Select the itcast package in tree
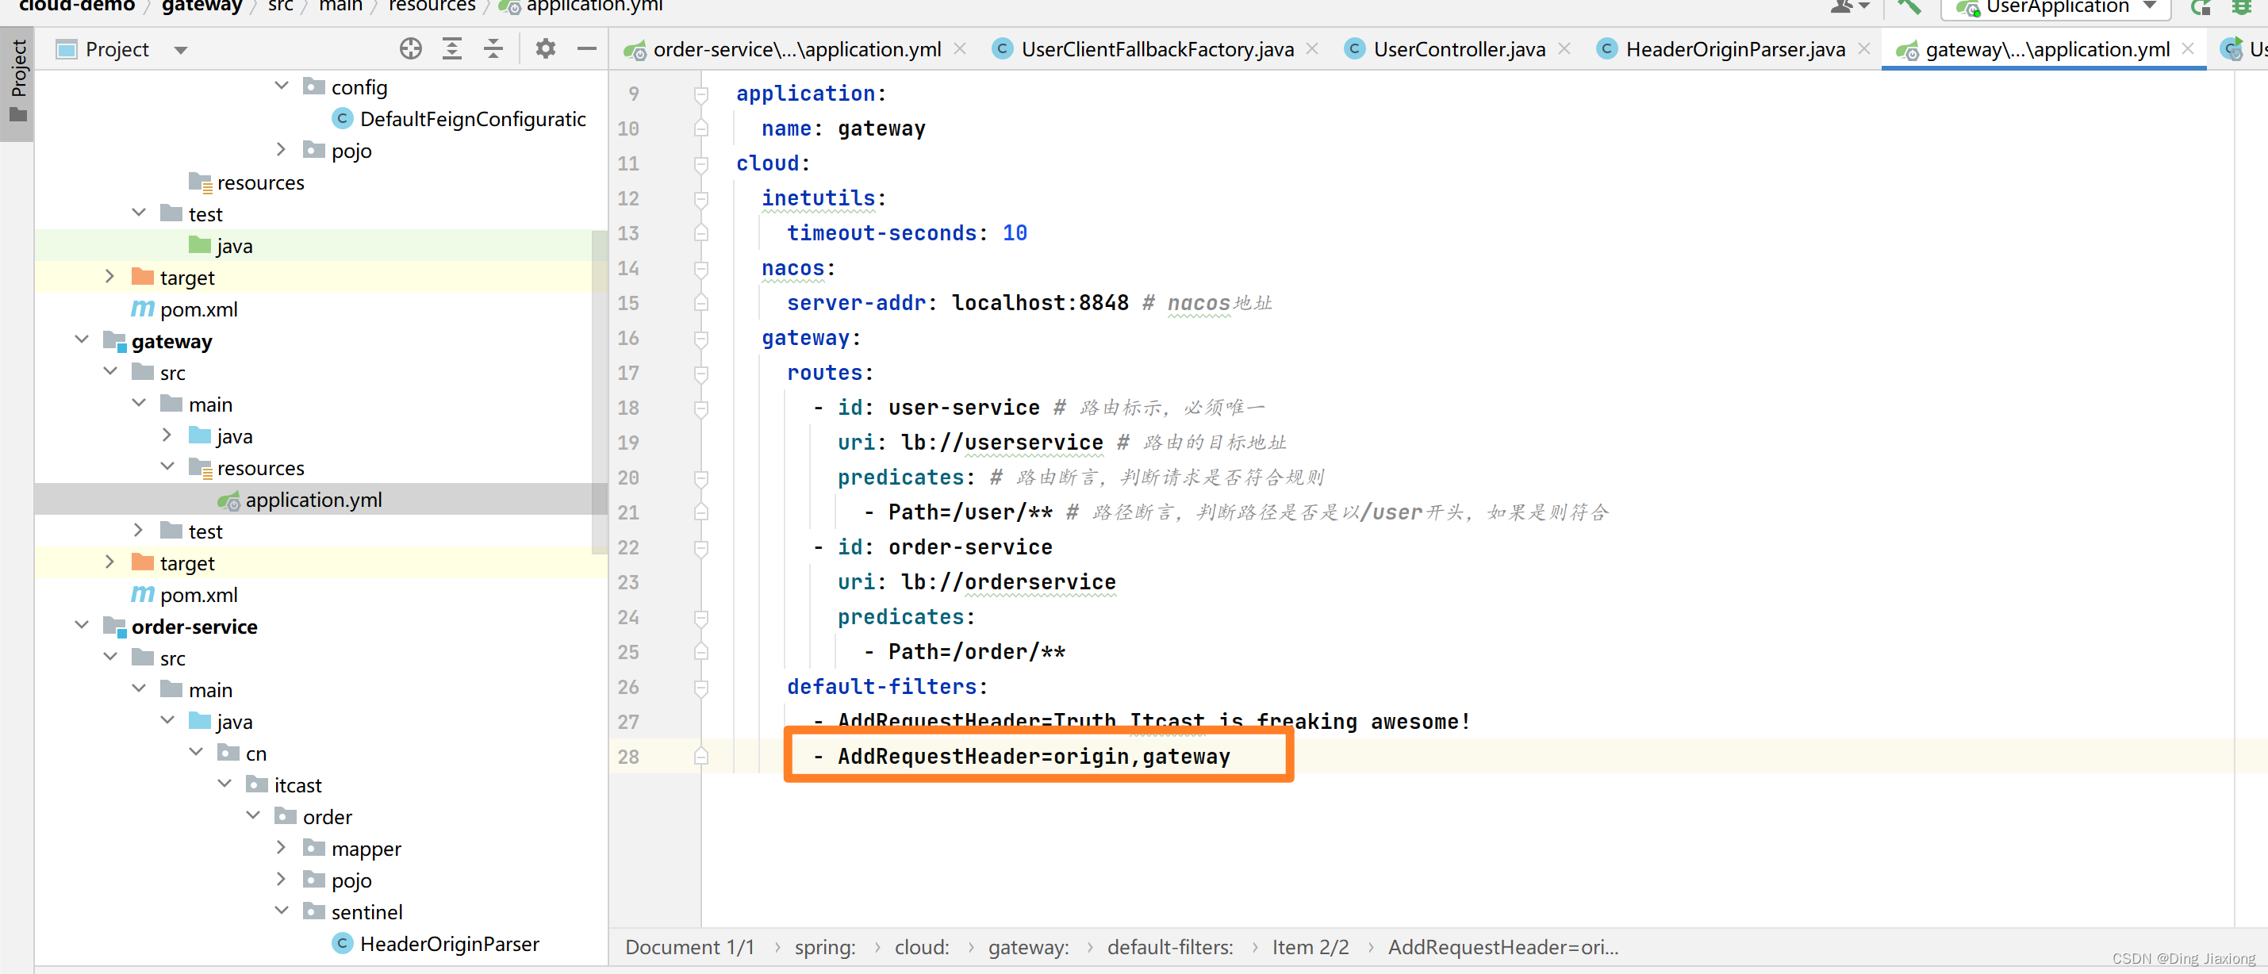This screenshot has height=974, width=2268. coord(283,784)
